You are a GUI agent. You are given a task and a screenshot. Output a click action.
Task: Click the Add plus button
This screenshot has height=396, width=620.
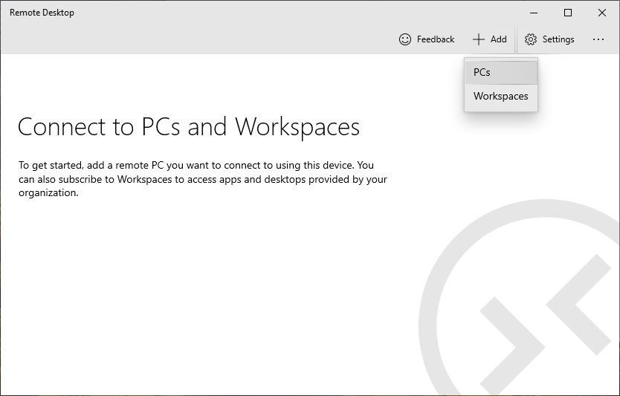pos(489,39)
